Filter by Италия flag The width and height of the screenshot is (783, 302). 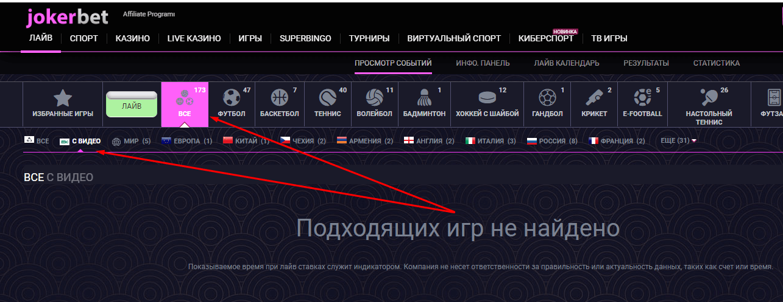pyautogui.click(x=470, y=141)
